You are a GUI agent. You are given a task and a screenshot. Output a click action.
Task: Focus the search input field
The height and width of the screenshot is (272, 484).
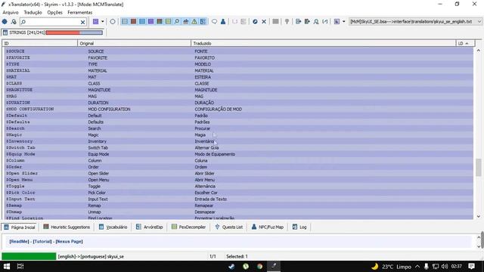pyautogui.click(x=51, y=22)
